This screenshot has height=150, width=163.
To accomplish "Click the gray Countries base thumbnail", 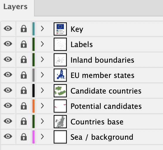I will (x=60, y=121).
